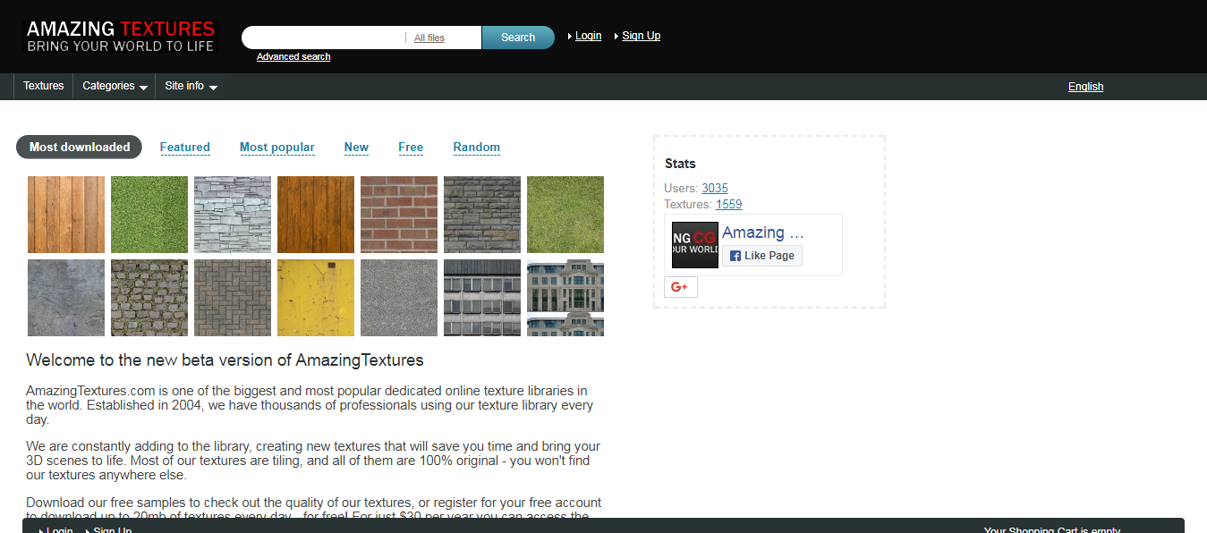
Task: Open the herringbone paving texture thumbnail
Action: (233, 298)
